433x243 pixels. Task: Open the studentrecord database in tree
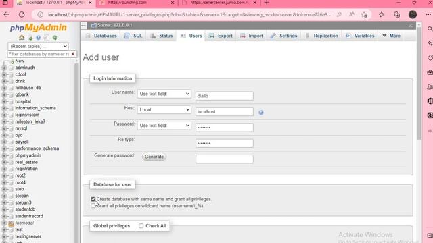pos(29,216)
